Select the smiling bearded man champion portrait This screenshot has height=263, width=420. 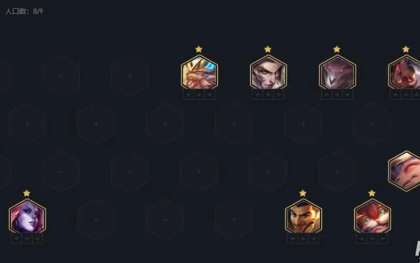point(304,216)
